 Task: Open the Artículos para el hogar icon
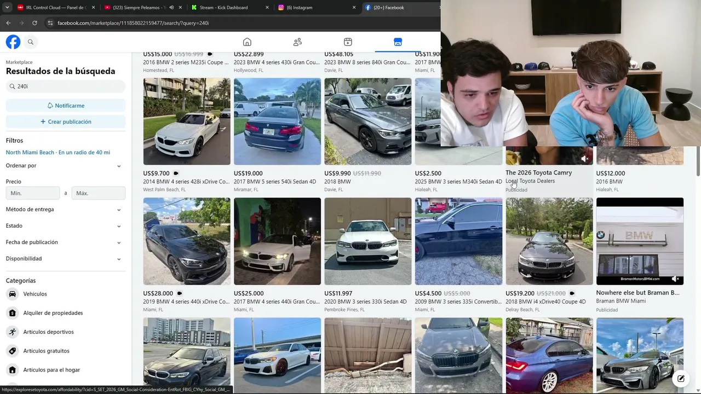pyautogui.click(x=13, y=370)
